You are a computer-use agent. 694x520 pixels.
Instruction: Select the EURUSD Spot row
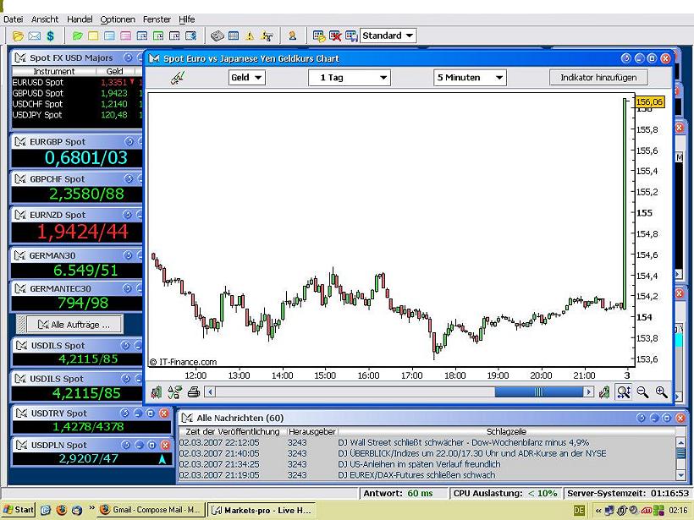77,82
